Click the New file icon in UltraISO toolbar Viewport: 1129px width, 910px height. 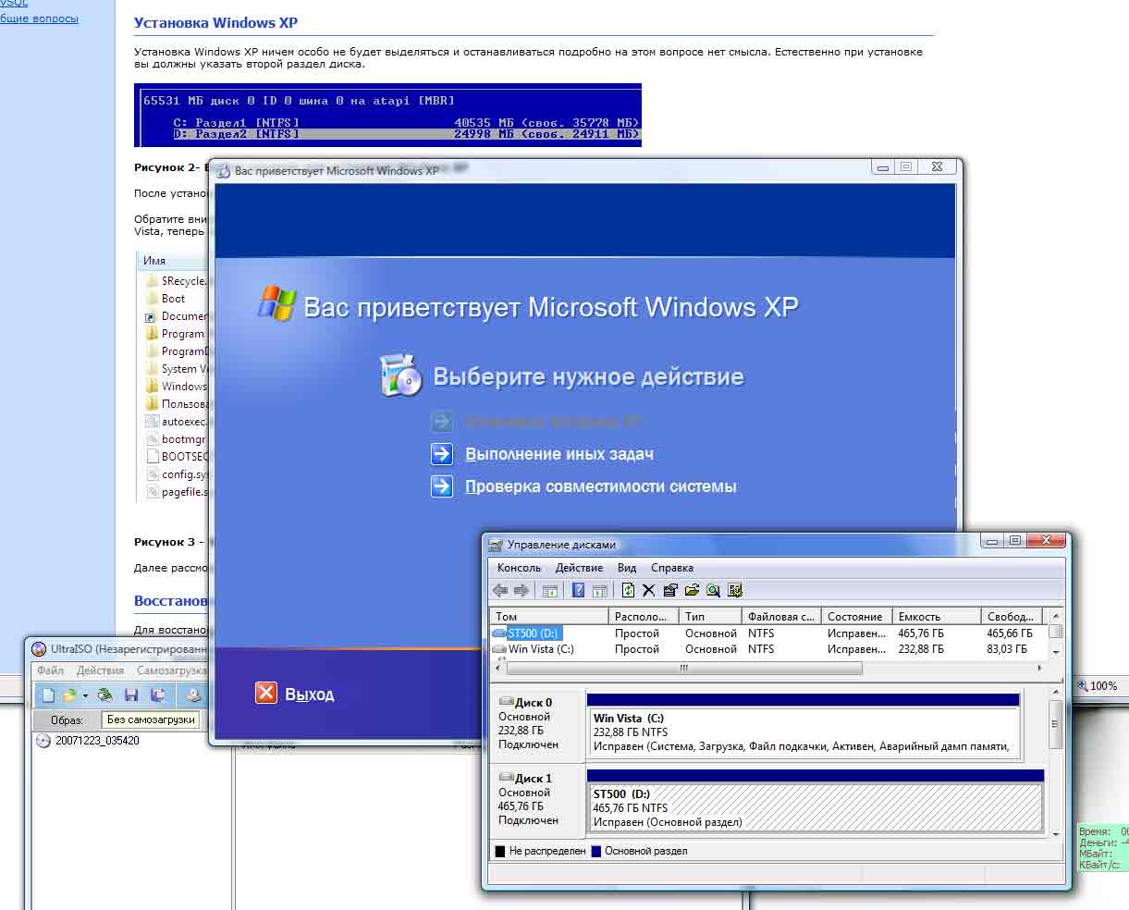click(48, 695)
